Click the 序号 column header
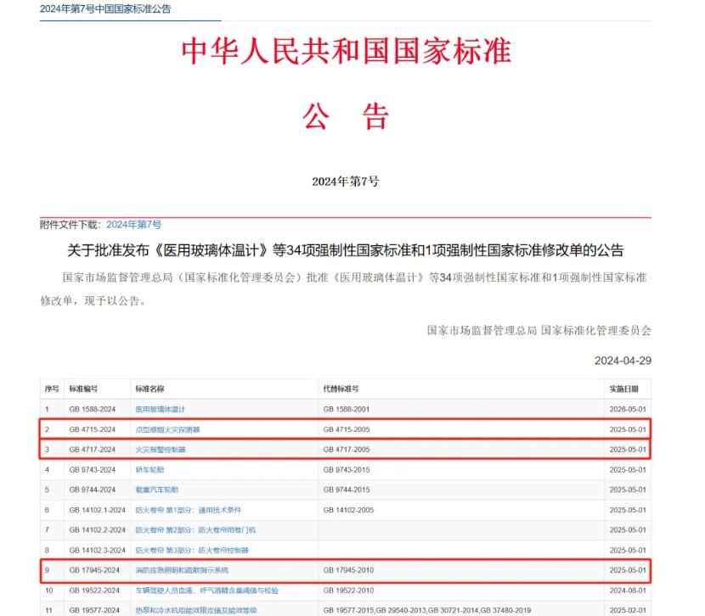This screenshot has height=616, width=705. click(52, 389)
